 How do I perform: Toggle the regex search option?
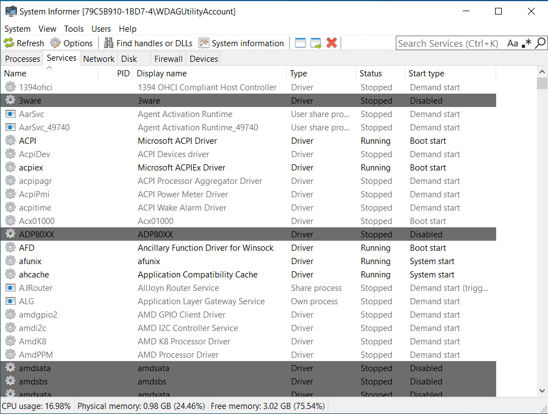(x=526, y=43)
